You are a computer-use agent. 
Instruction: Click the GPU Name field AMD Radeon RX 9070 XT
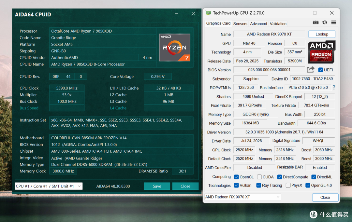click(270, 34)
